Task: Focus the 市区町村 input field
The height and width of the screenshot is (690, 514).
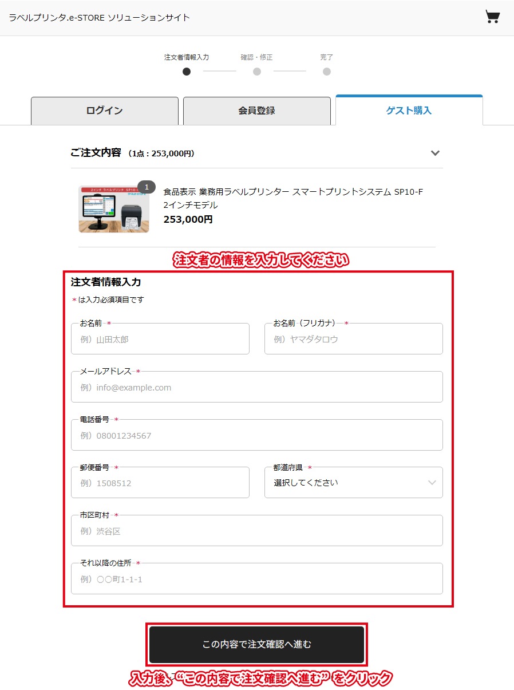Action: pos(257,531)
